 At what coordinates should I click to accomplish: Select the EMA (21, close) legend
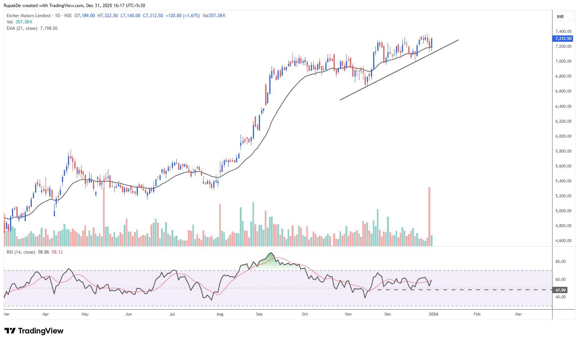(x=22, y=28)
